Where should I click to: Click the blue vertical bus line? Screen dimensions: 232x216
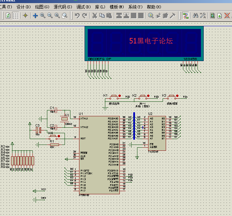pos(134,126)
